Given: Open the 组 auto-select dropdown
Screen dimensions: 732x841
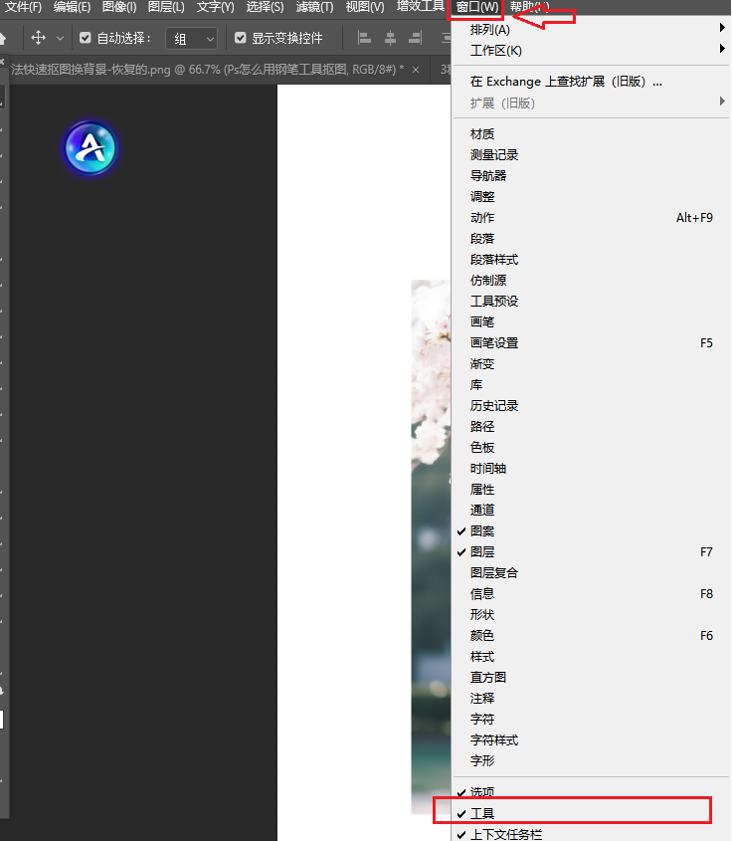Looking at the screenshot, I should (191, 39).
